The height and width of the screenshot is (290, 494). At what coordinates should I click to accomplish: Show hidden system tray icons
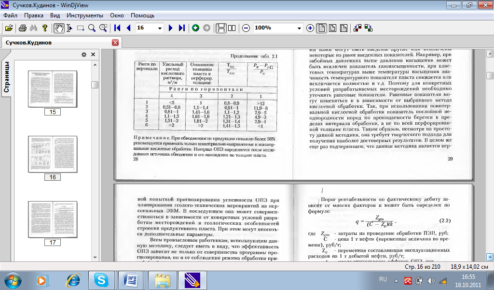pos(396,280)
